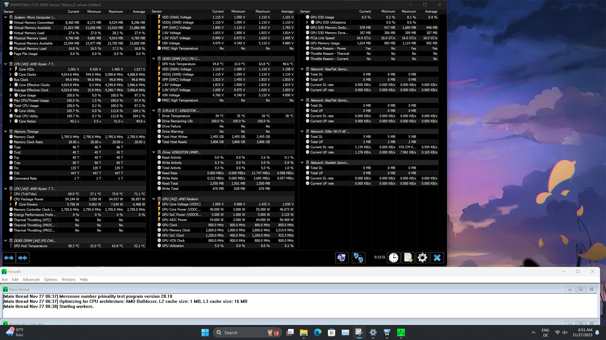This screenshot has width=606, height=340.
Task: Expand the GPU D3D Utilizations entry
Action: 307,22
